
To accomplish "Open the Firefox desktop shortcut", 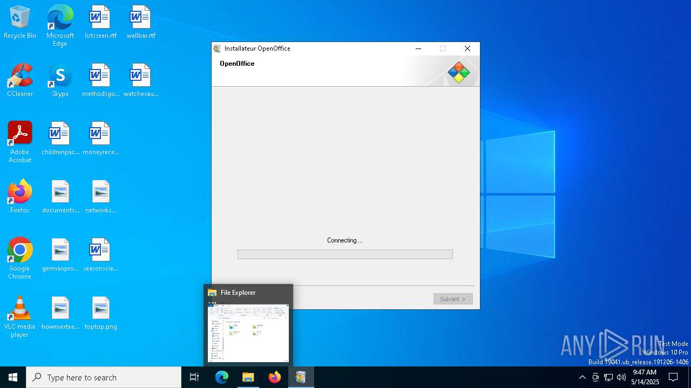I will click(20, 197).
